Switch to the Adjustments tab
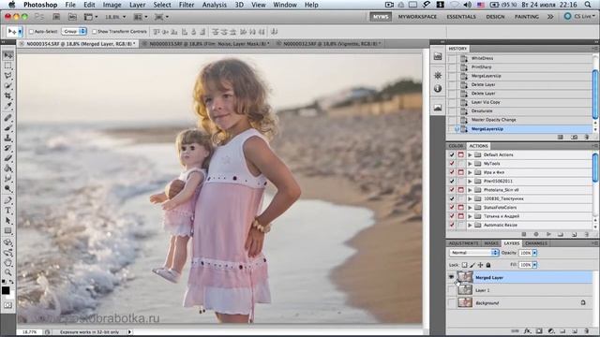Viewport: 600px width, 337px height. coord(463,243)
